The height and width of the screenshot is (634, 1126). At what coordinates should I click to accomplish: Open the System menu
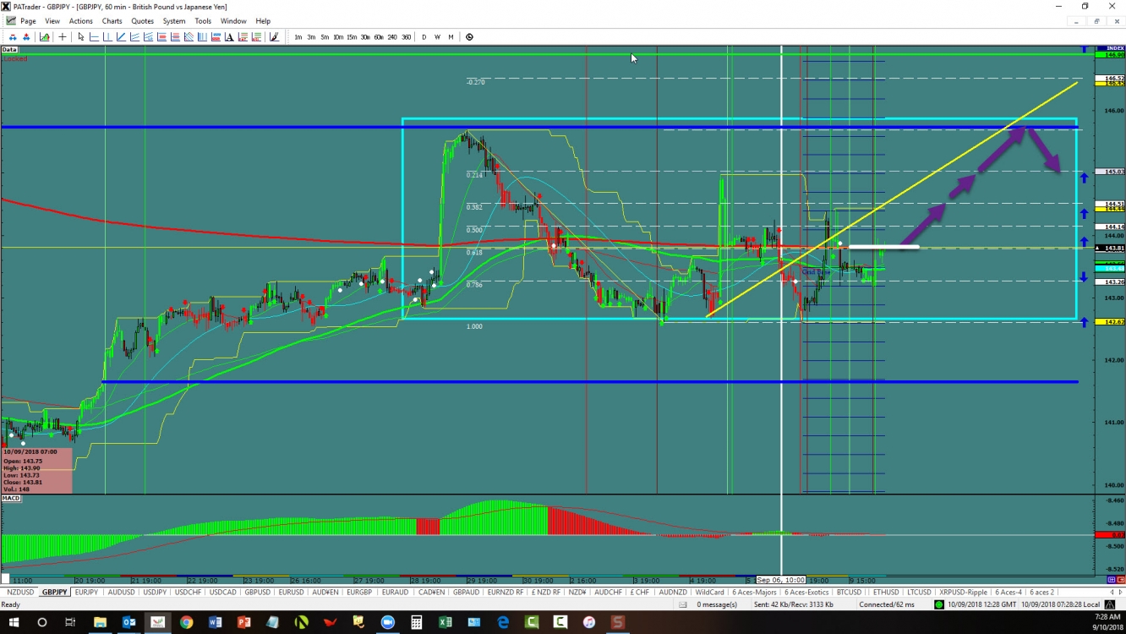tap(174, 21)
